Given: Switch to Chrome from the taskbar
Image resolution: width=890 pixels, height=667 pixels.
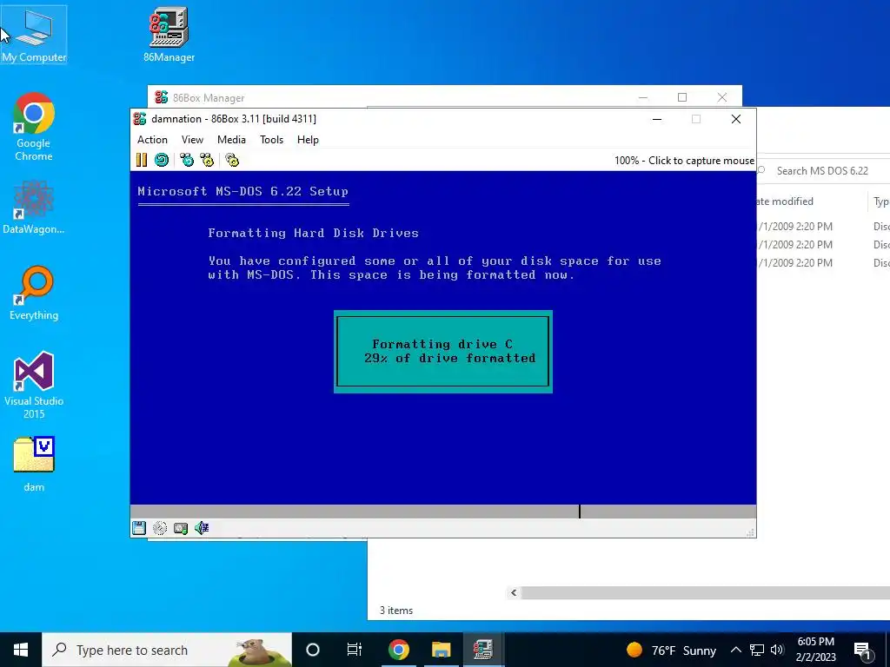Looking at the screenshot, I should (x=398, y=650).
